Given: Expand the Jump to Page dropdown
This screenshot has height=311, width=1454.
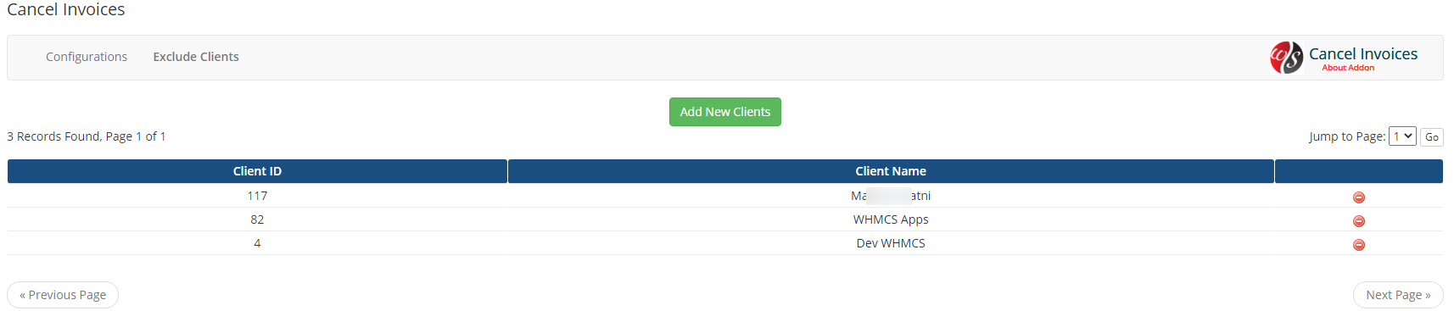Looking at the screenshot, I should click(1402, 136).
